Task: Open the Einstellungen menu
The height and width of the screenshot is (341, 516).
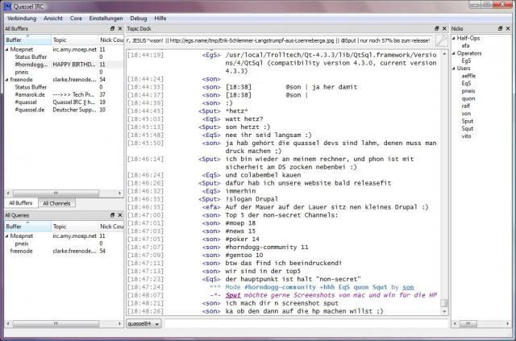Action: tap(106, 19)
